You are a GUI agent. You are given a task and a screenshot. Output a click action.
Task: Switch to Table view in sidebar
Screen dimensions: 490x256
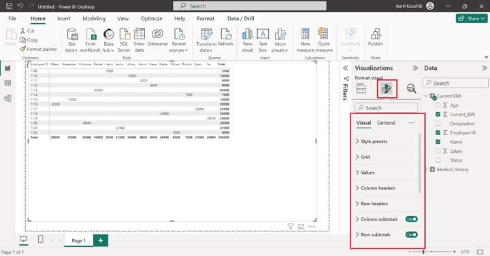(x=7, y=84)
